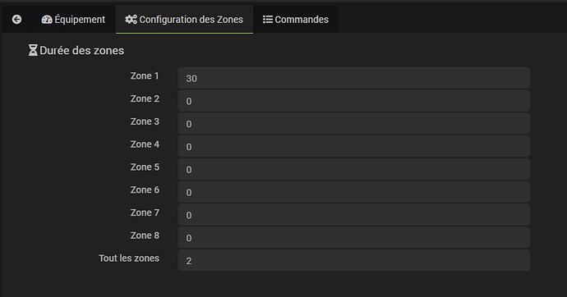Click into the Zone 2 input field

point(353,101)
